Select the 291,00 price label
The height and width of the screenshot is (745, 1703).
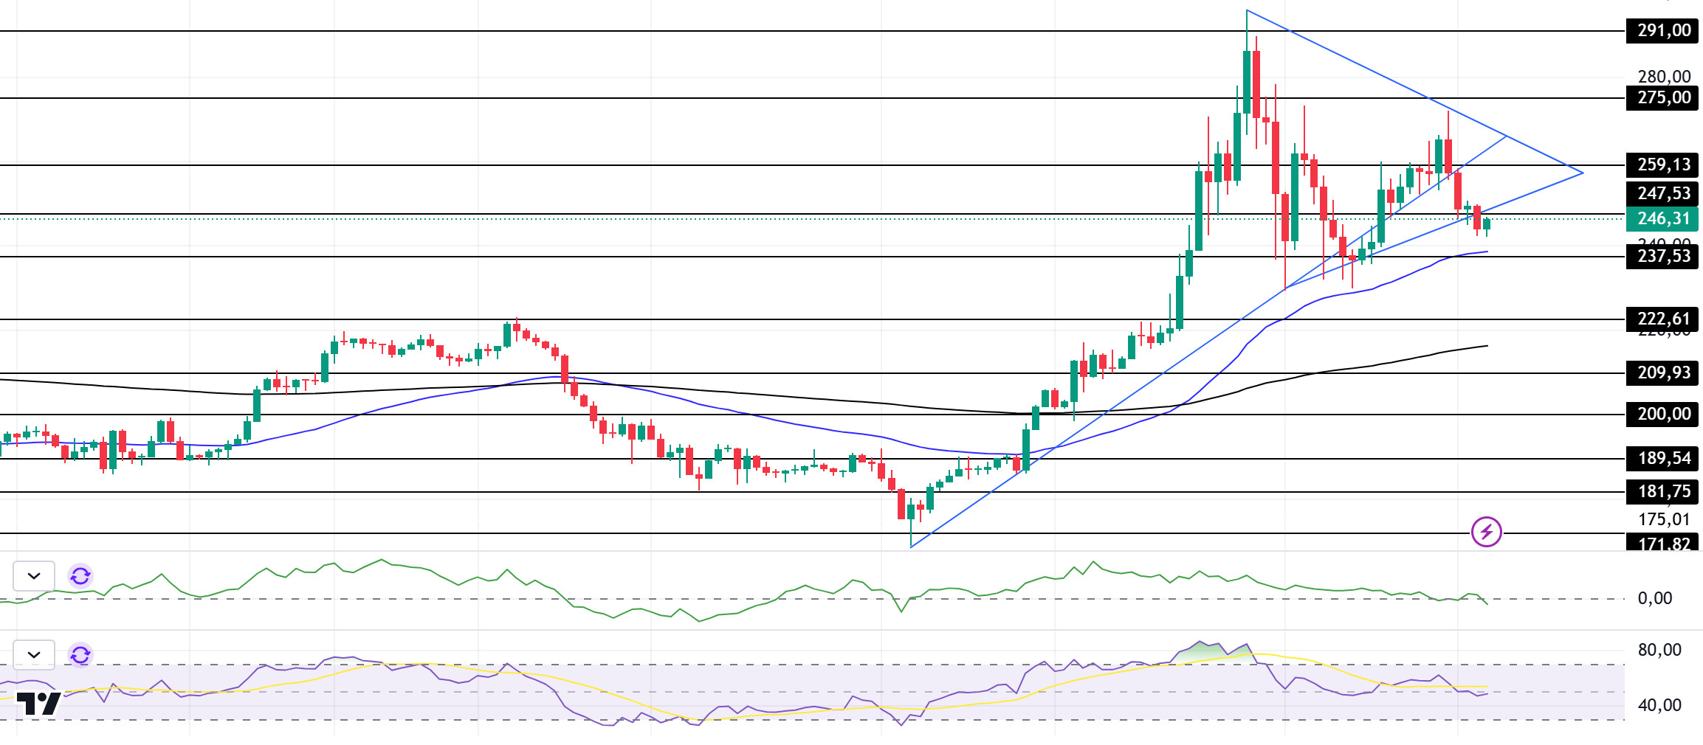tap(1662, 31)
